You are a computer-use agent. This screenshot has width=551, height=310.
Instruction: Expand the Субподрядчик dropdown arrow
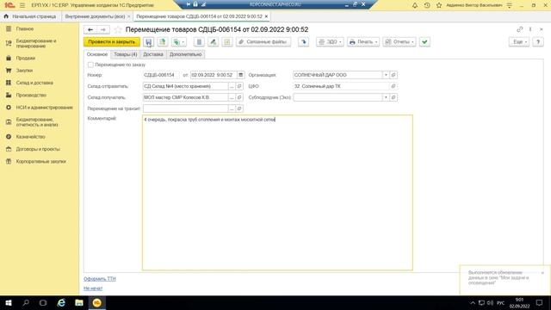pos(386,97)
